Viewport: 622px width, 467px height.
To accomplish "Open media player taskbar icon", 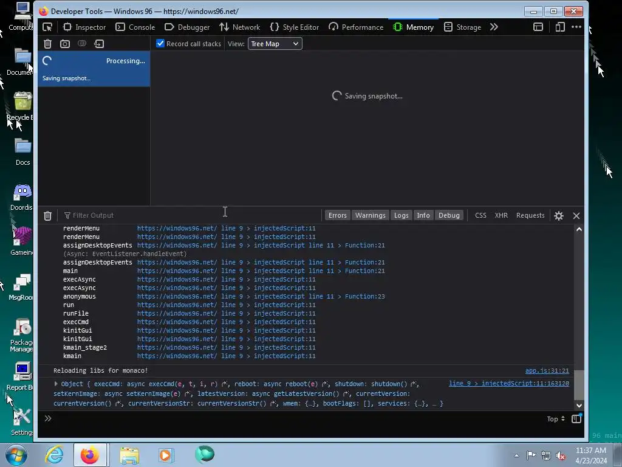I will tap(166, 455).
